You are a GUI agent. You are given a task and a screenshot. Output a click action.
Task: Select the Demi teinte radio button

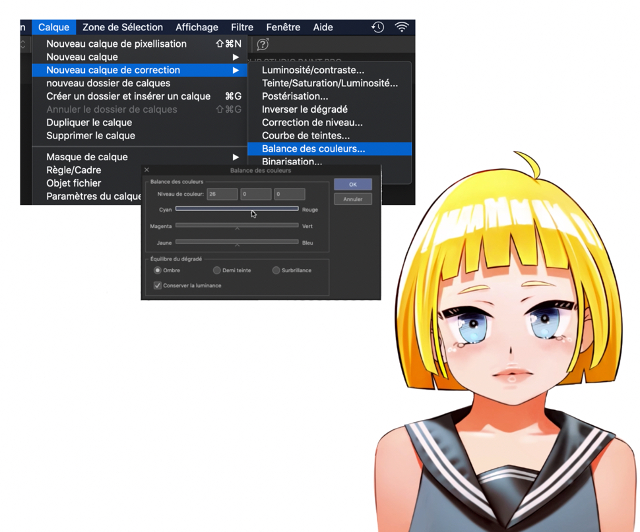(216, 270)
